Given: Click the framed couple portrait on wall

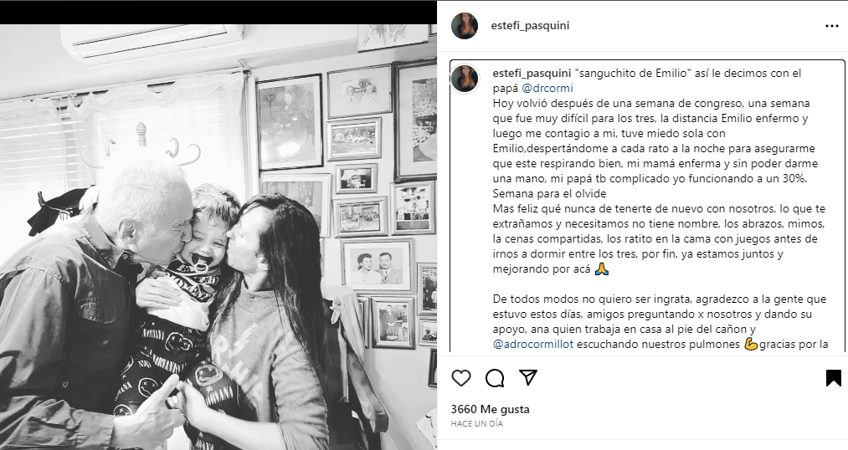Looking at the screenshot, I should coord(377,265).
